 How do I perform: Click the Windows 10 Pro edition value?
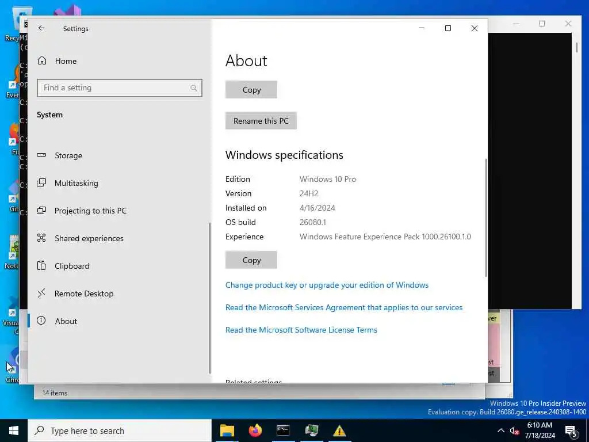pos(328,179)
